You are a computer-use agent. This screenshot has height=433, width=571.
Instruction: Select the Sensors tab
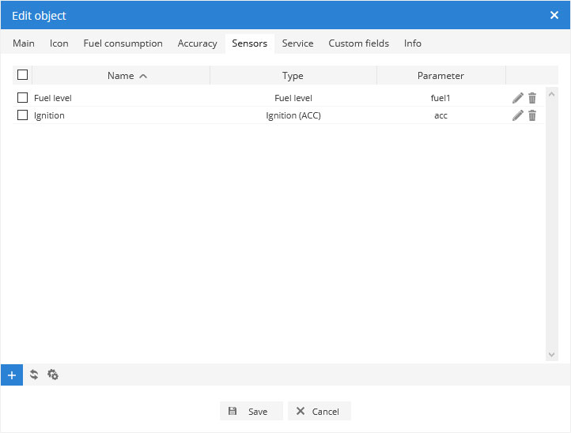[x=250, y=43]
